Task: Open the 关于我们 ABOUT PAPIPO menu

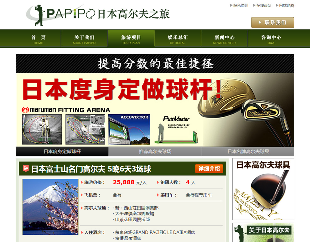Action: click(x=84, y=39)
